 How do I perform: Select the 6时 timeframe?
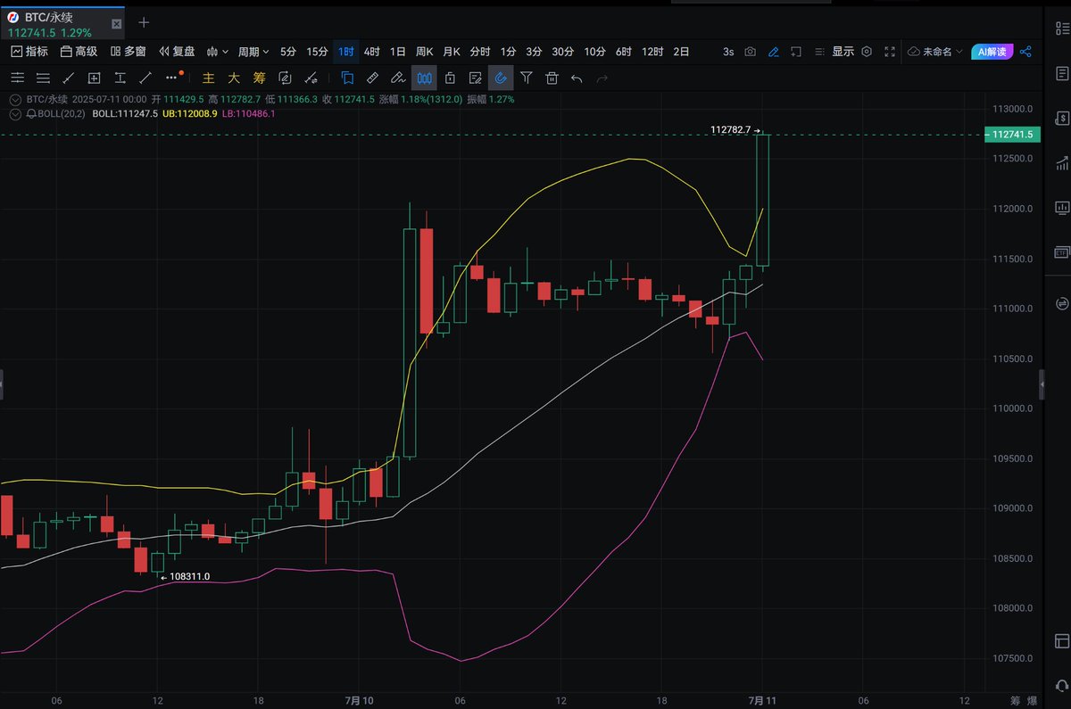624,52
